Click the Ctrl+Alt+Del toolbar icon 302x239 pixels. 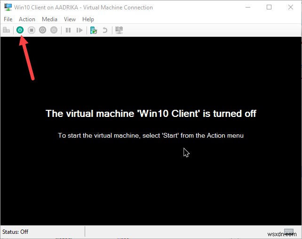7,30
